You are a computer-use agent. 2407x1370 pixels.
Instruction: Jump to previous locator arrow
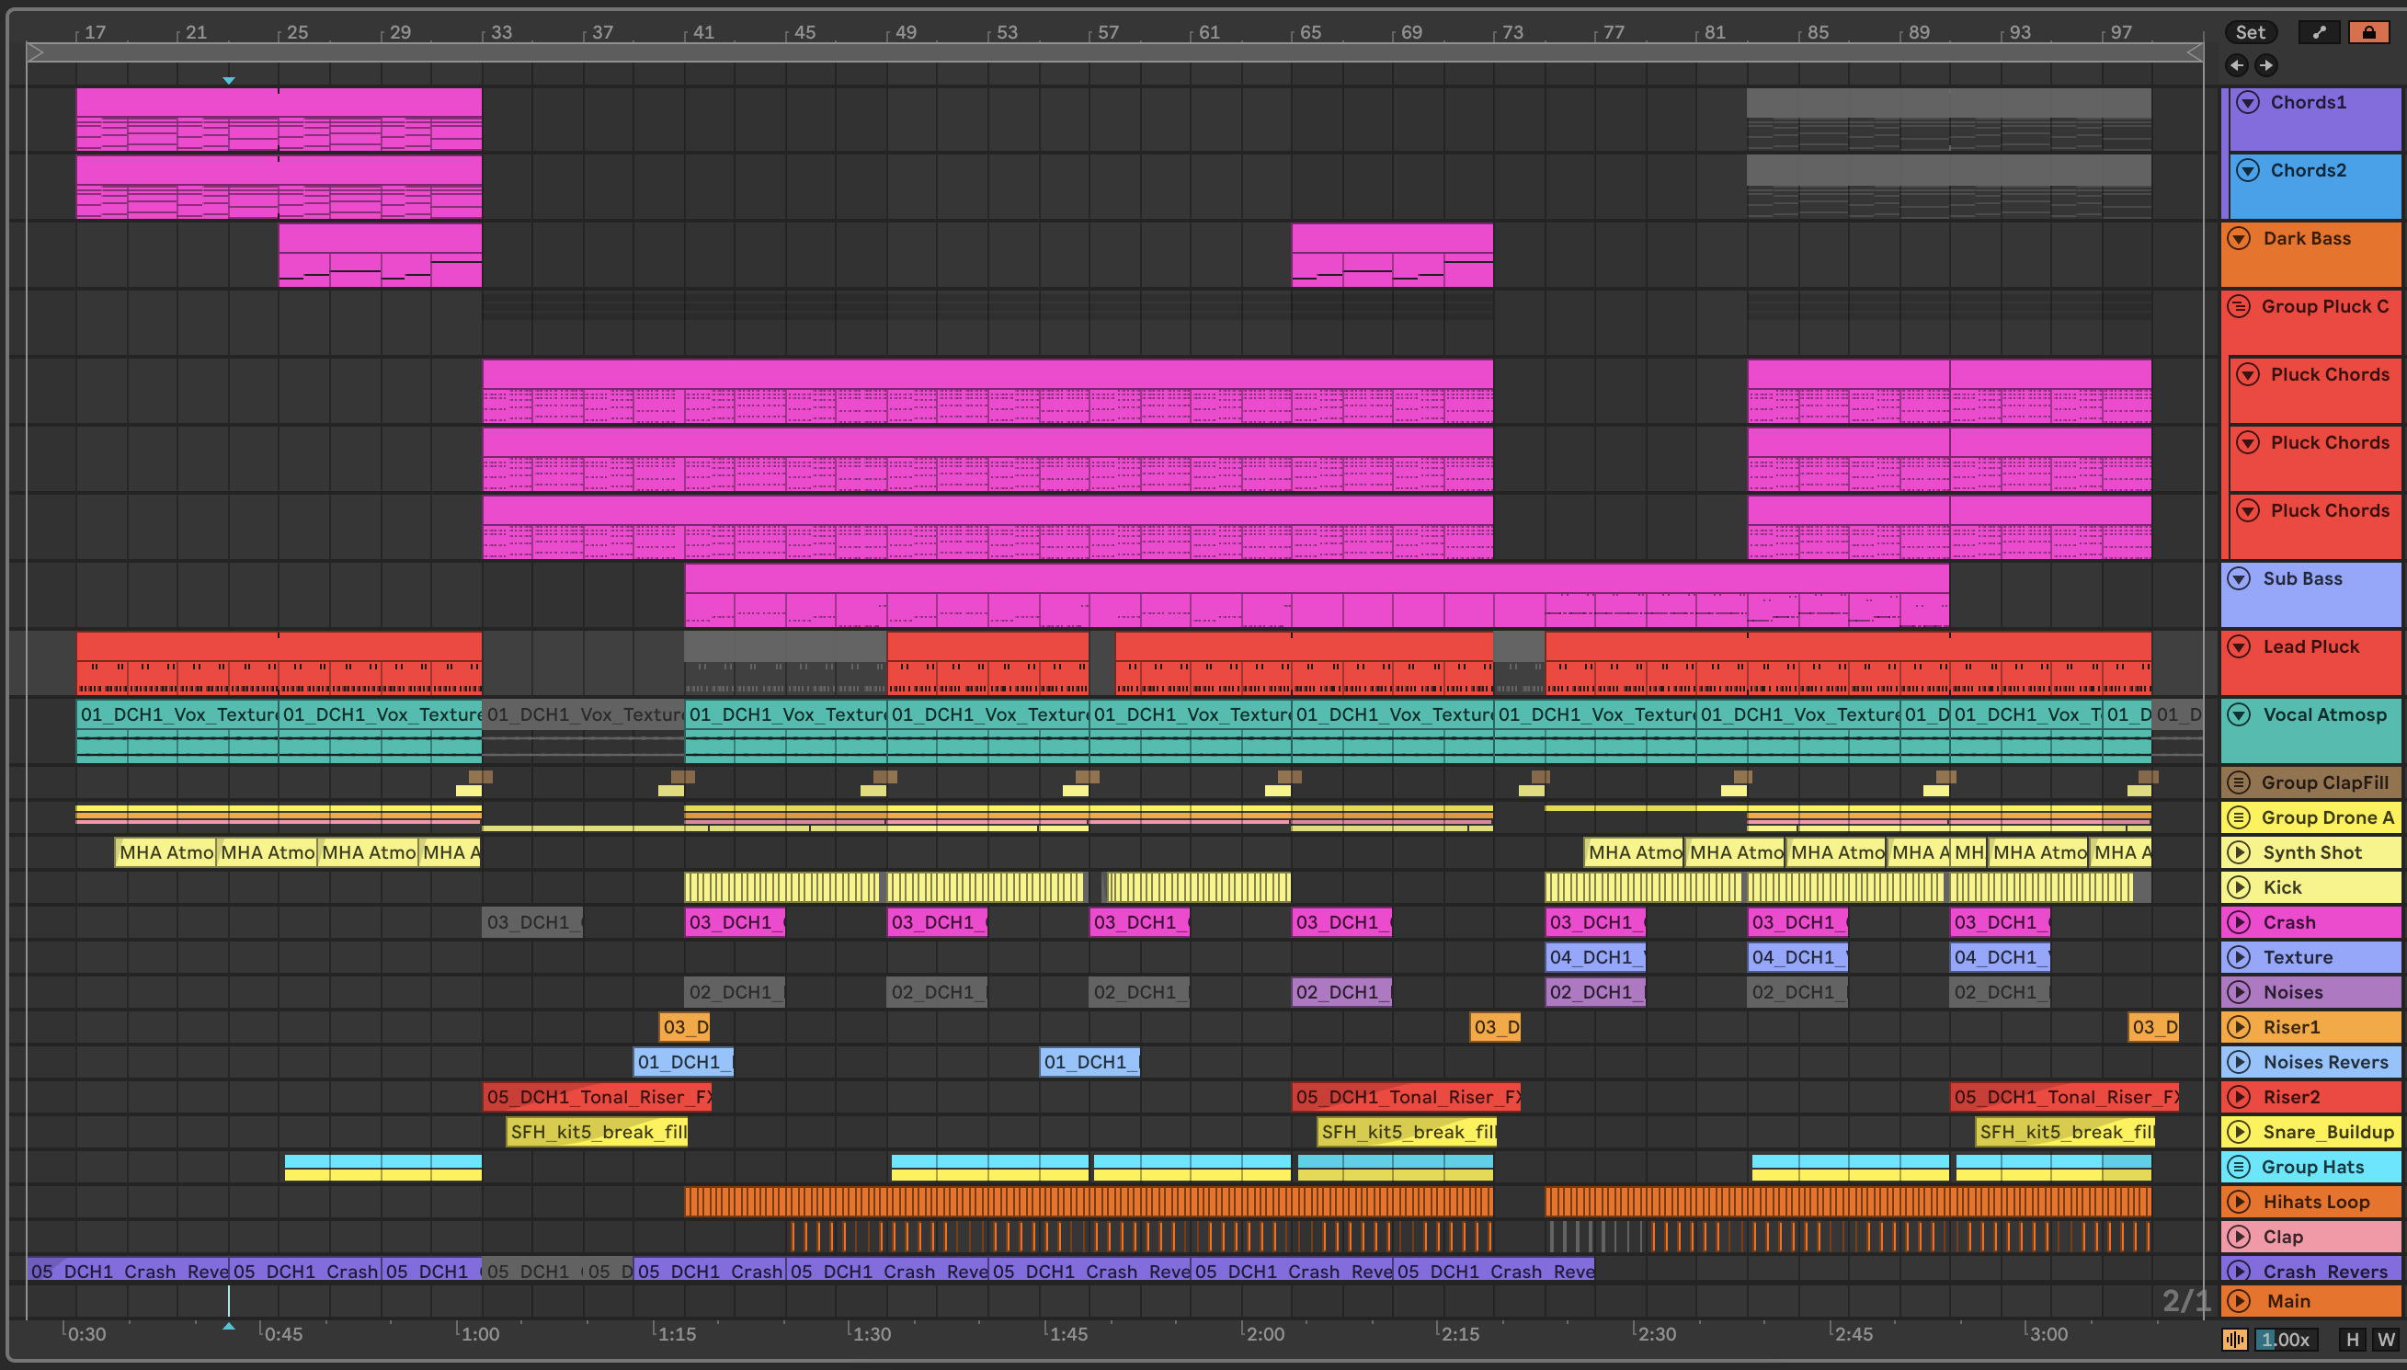(2237, 65)
